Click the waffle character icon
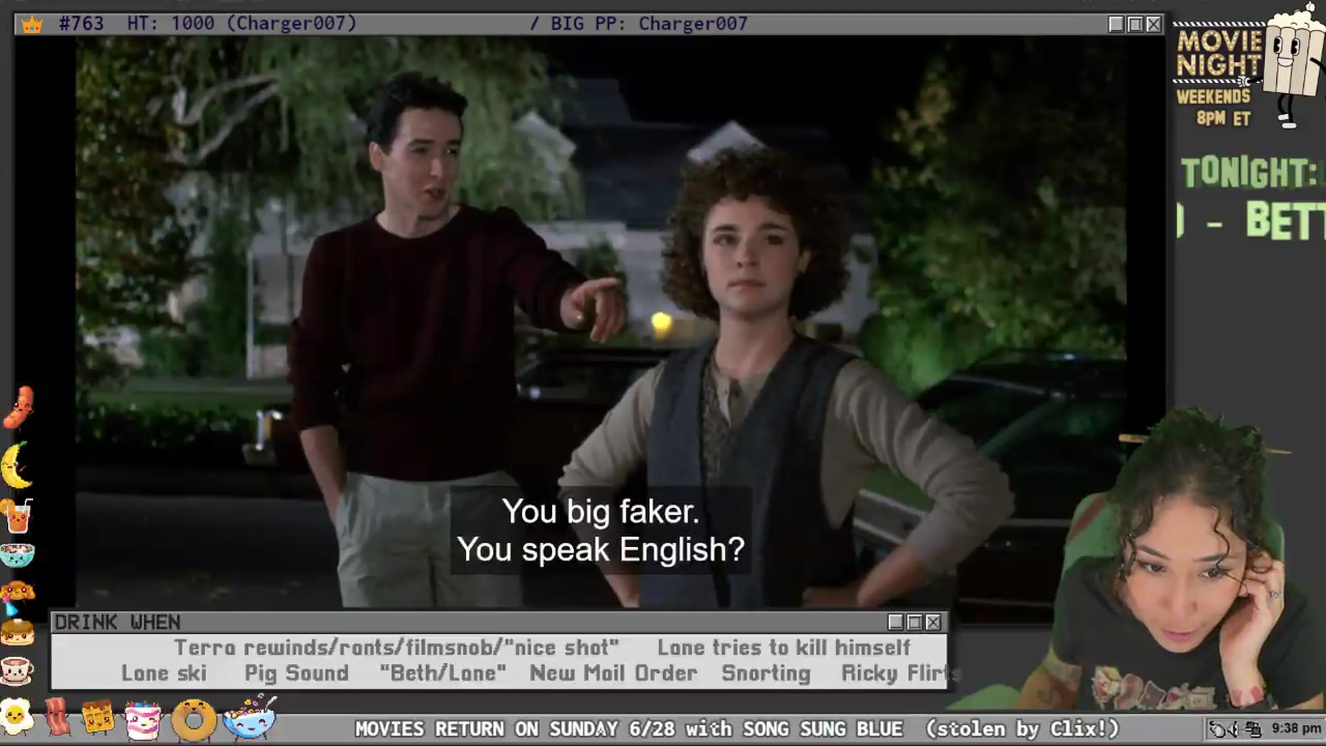 pos(98,718)
